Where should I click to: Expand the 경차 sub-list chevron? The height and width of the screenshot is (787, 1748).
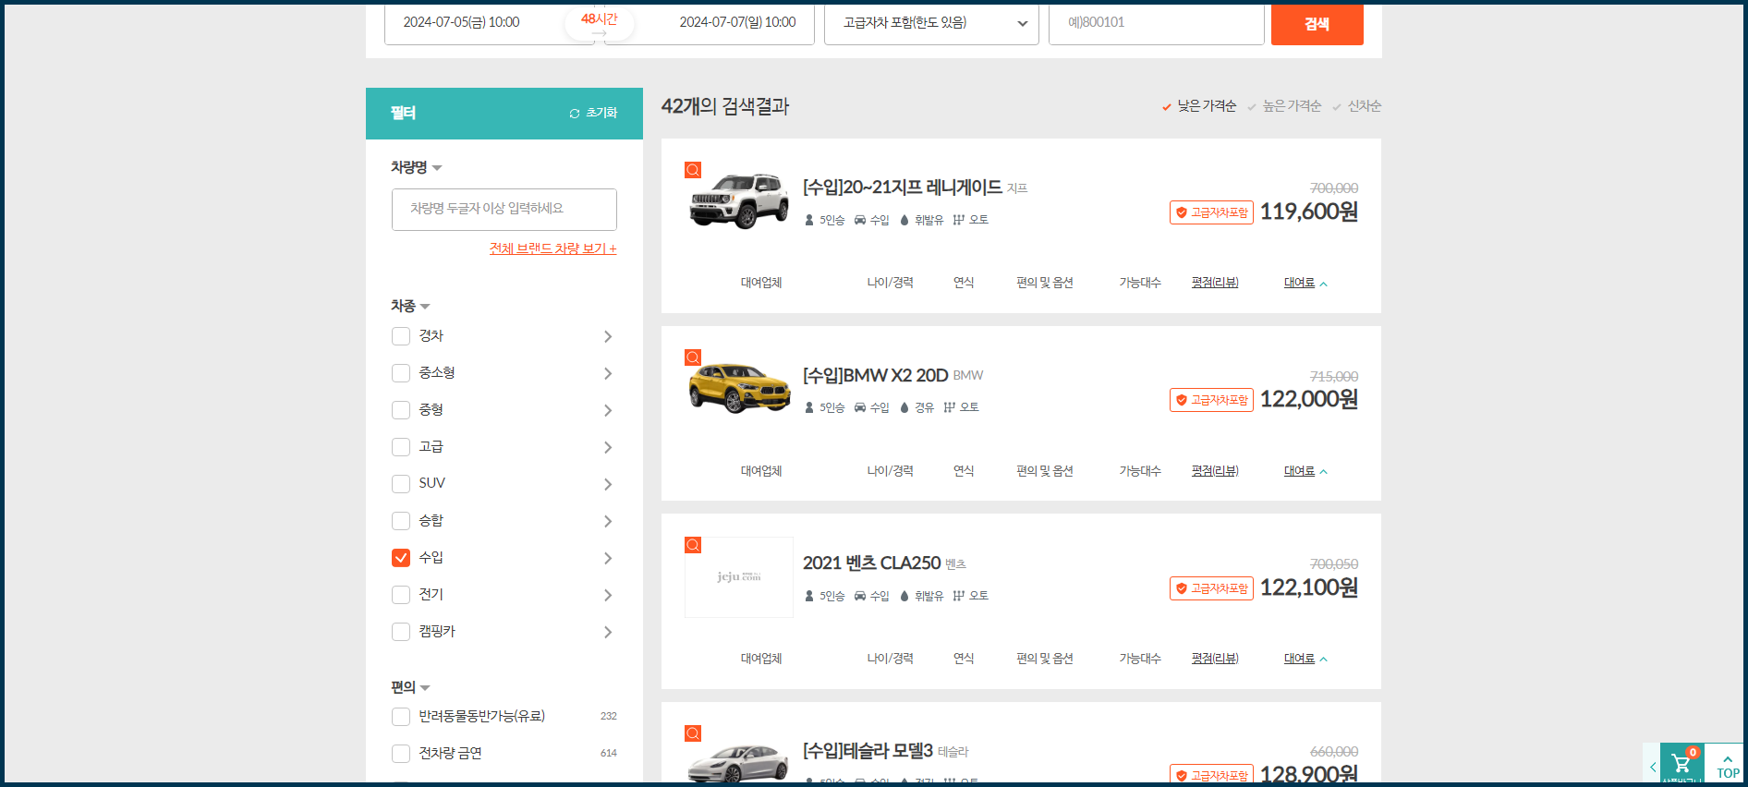pos(608,336)
